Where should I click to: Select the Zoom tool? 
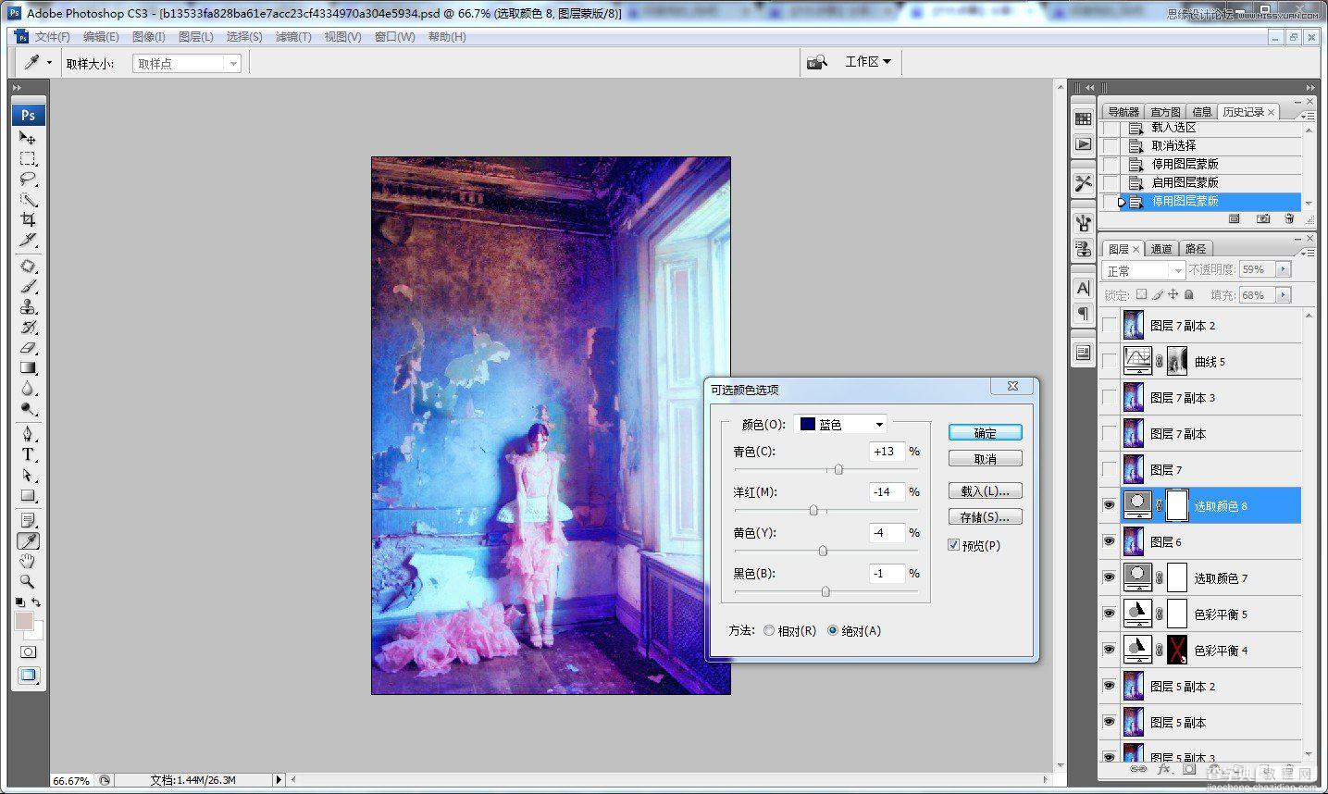click(x=28, y=581)
